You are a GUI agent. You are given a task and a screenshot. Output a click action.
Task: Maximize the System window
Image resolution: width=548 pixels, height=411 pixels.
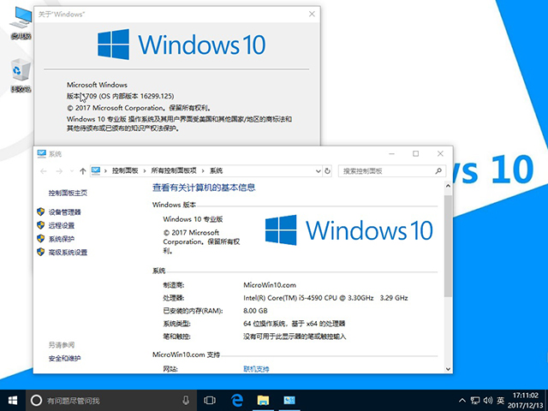[415, 154]
